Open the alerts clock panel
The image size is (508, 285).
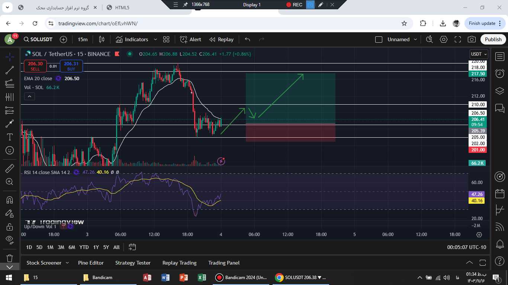pos(499,74)
